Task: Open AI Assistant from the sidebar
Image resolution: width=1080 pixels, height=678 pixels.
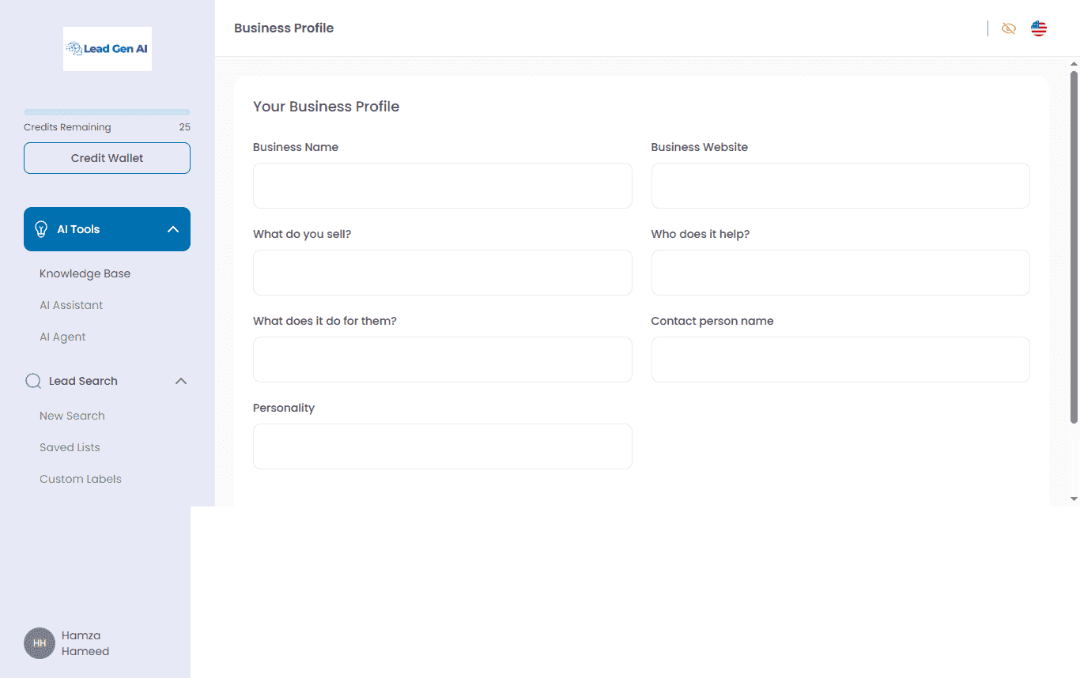Action: [x=70, y=304]
